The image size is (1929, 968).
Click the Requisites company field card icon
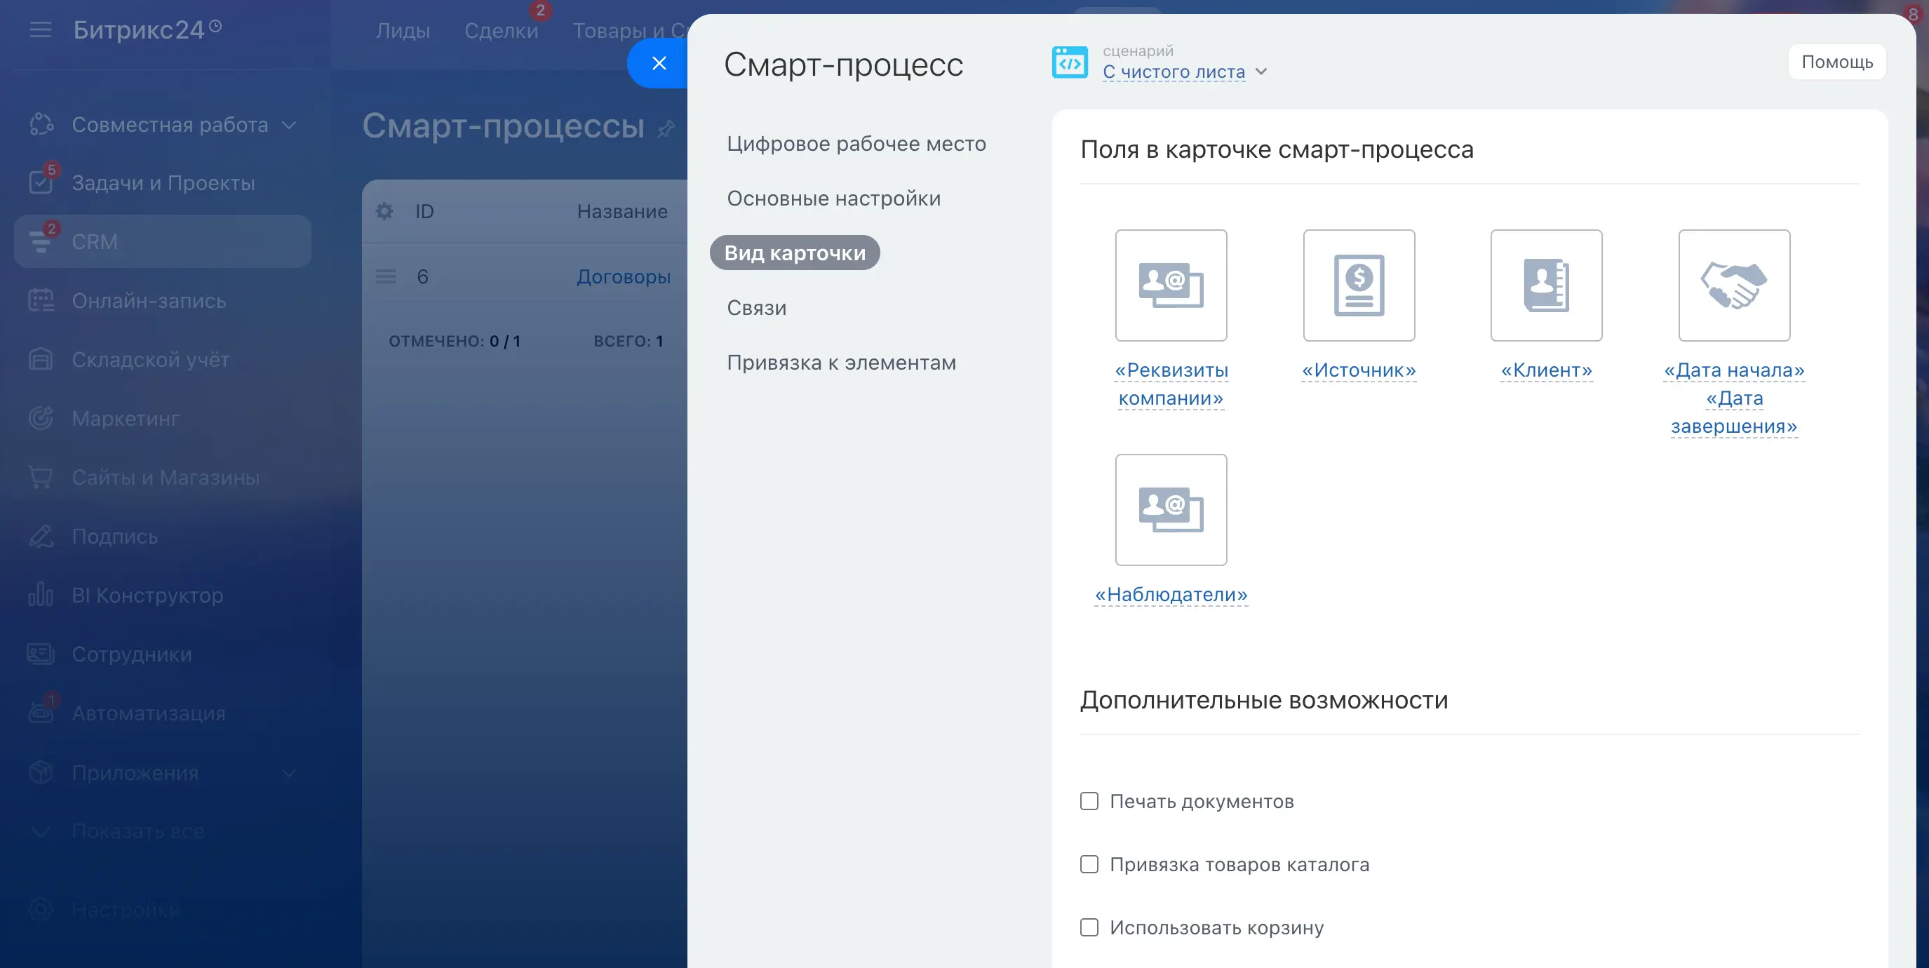[x=1171, y=285]
